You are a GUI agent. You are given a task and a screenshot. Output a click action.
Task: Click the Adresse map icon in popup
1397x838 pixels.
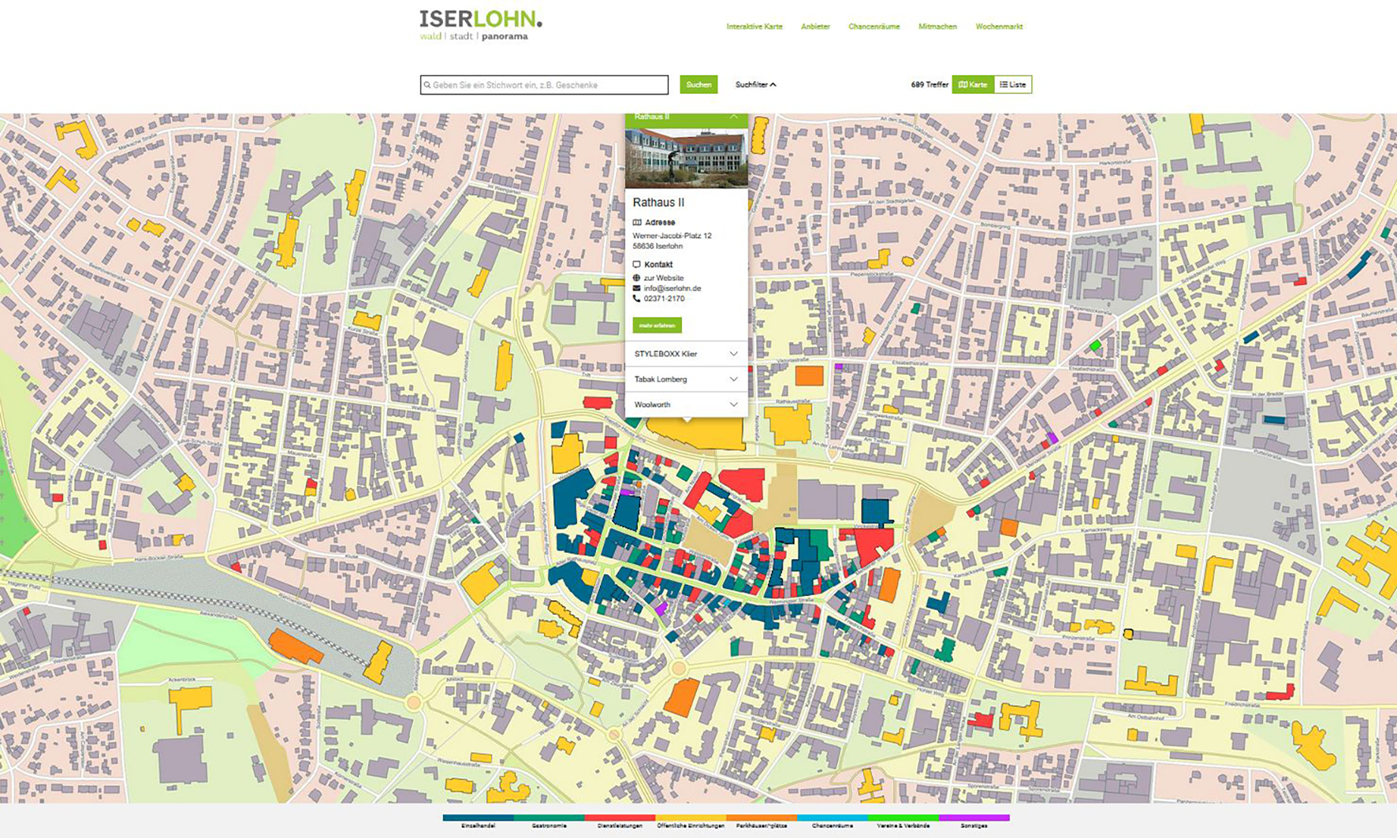coord(637,222)
